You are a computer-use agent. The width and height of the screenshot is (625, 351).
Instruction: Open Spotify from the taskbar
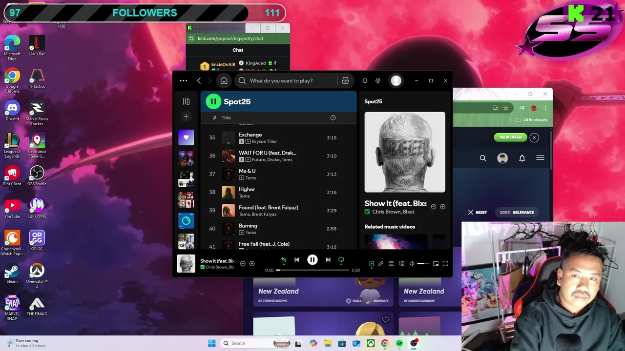click(x=399, y=343)
